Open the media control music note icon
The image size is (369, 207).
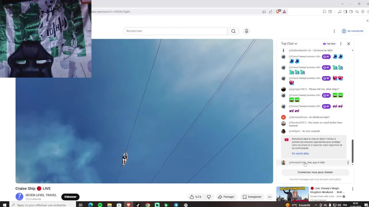point(340,12)
